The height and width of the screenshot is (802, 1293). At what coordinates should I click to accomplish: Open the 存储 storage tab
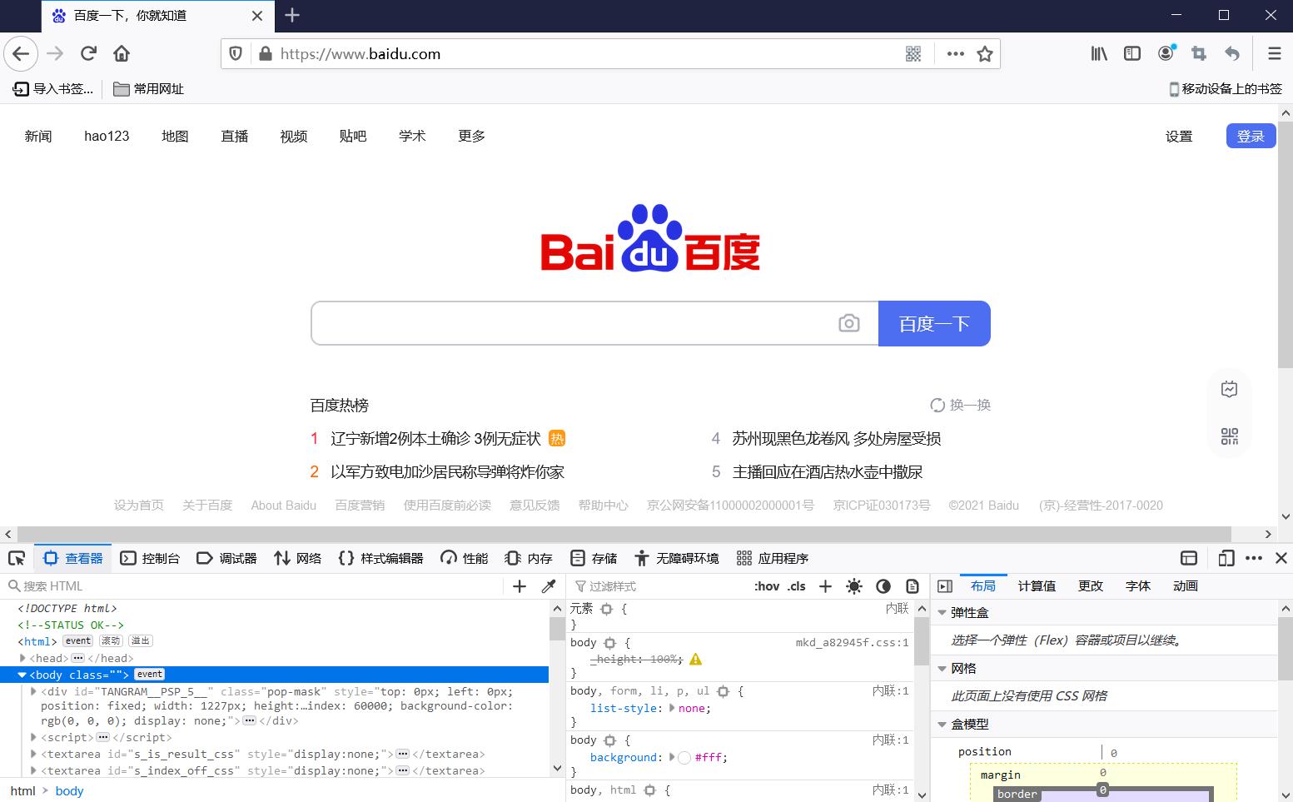pyautogui.click(x=594, y=558)
